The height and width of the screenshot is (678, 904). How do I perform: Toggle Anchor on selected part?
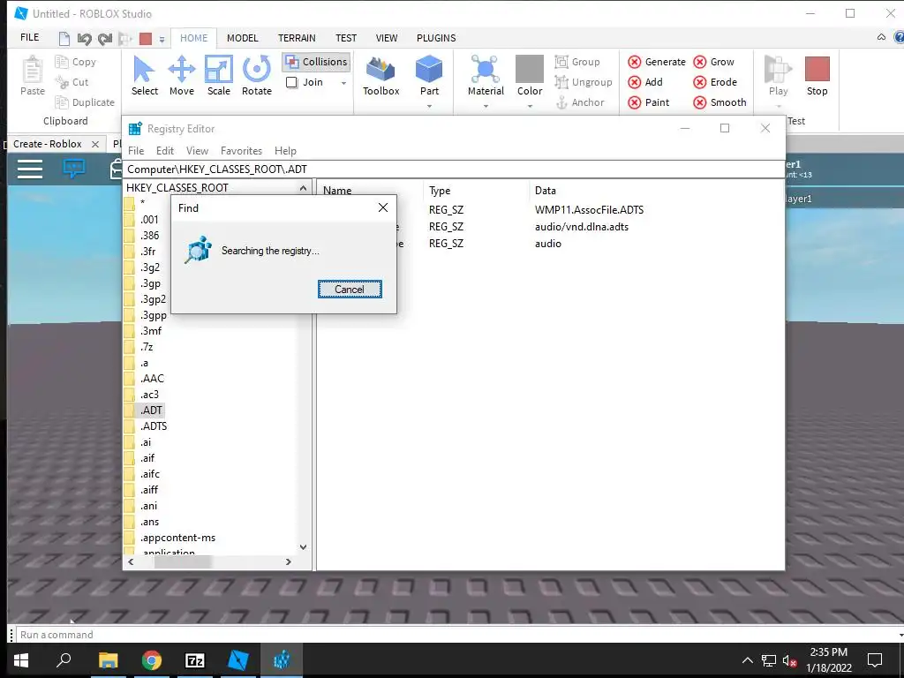pos(579,102)
